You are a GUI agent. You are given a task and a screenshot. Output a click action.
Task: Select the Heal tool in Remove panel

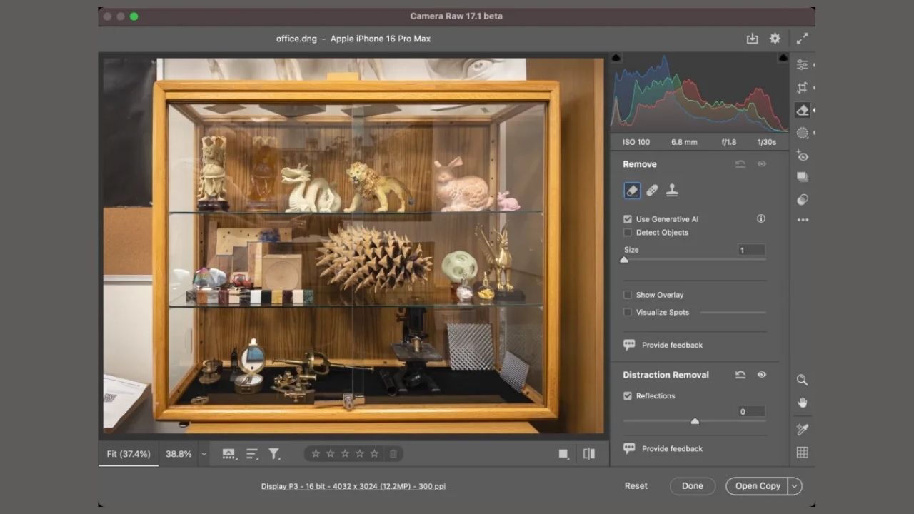coord(652,190)
